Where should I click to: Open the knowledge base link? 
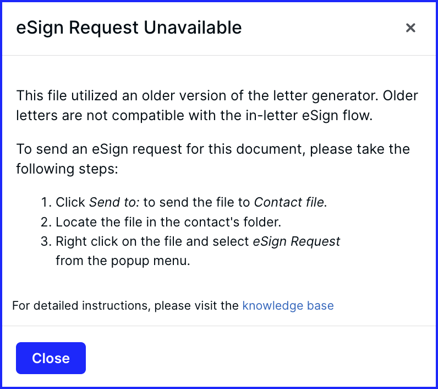pyautogui.click(x=288, y=305)
